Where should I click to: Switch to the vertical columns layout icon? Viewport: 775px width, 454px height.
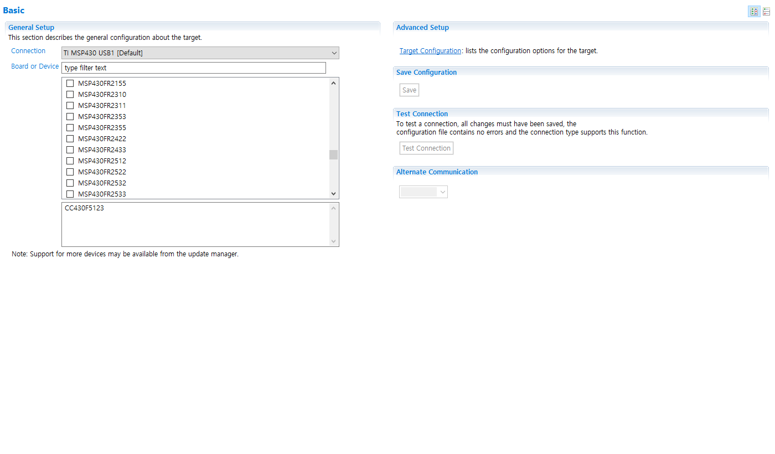tap(754, 11)
